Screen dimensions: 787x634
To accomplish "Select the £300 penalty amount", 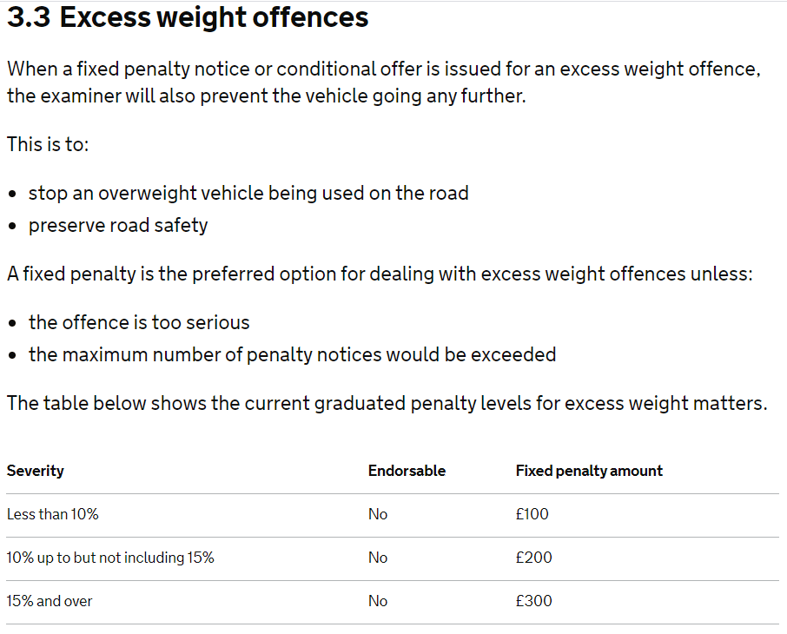I will (533, 601).
